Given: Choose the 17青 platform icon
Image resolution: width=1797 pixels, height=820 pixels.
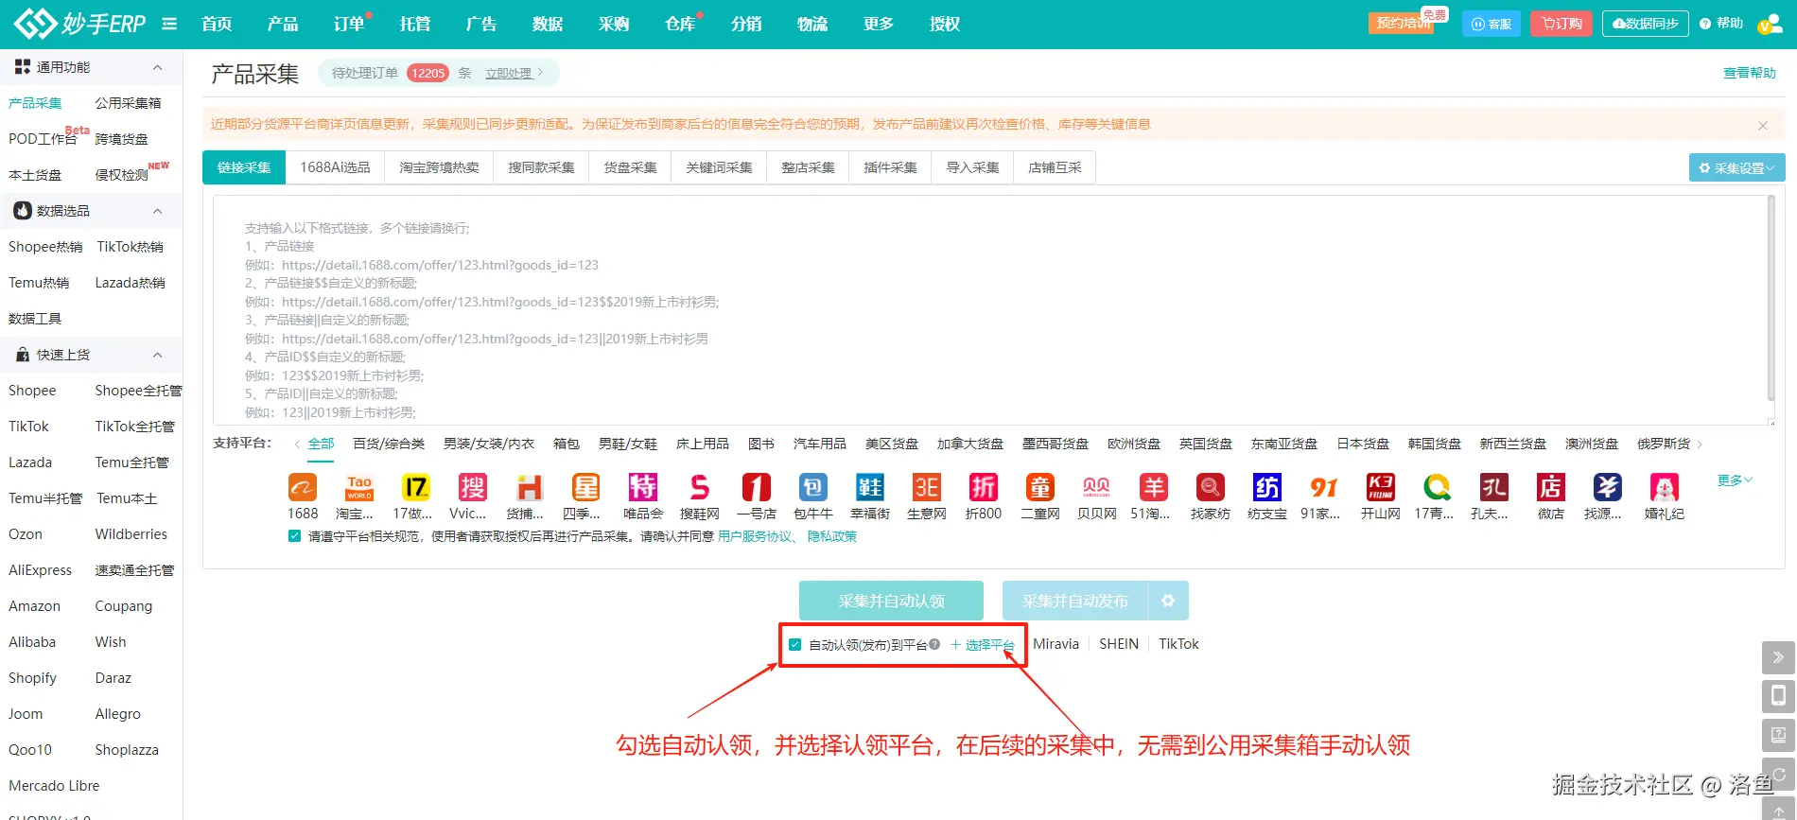Looking at the screenshot, I should [x=1438, y=487].
